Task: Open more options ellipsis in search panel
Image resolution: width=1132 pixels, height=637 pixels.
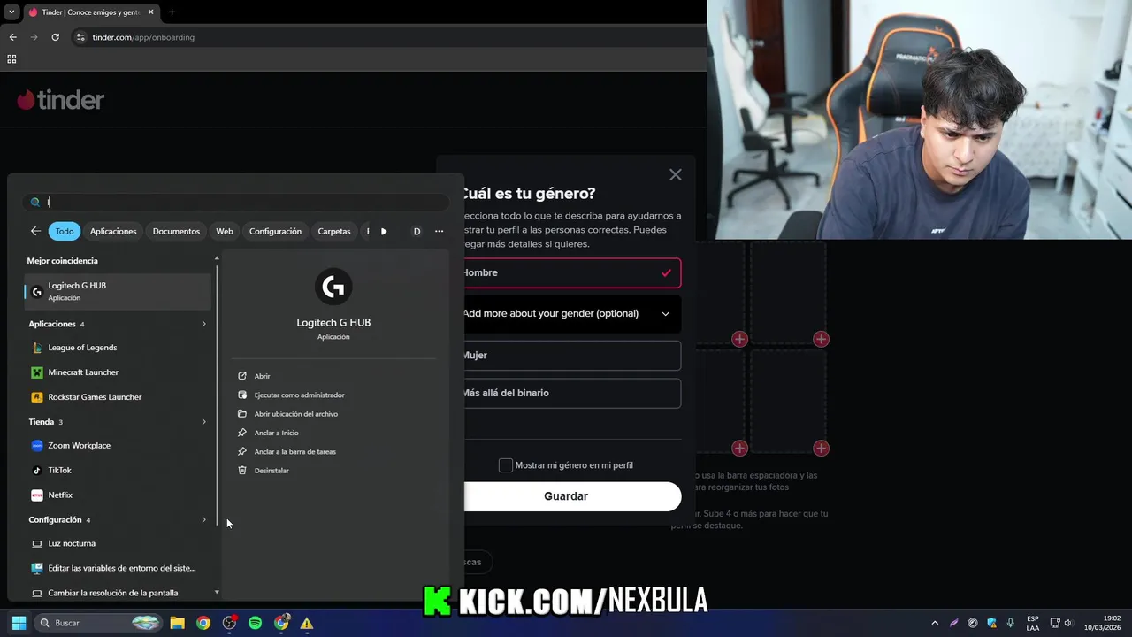Action: tap(439, 231)
